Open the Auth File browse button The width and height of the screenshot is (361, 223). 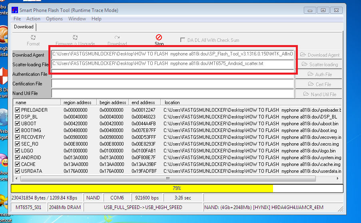319,75
